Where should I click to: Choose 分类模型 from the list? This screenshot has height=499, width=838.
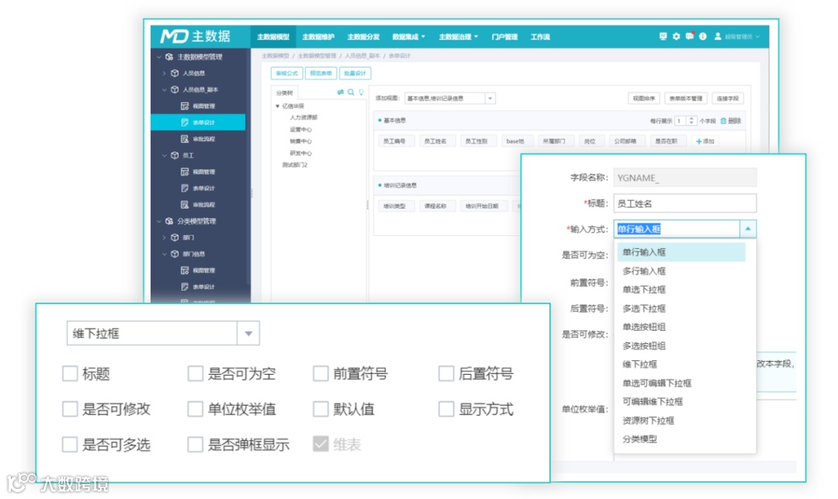tap(681, 439)
